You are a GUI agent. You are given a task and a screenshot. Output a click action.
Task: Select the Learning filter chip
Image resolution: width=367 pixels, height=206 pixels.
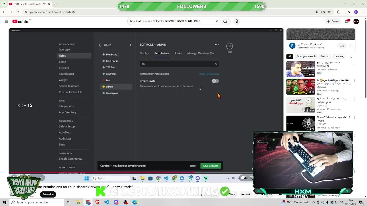click(x=339, y=56)
